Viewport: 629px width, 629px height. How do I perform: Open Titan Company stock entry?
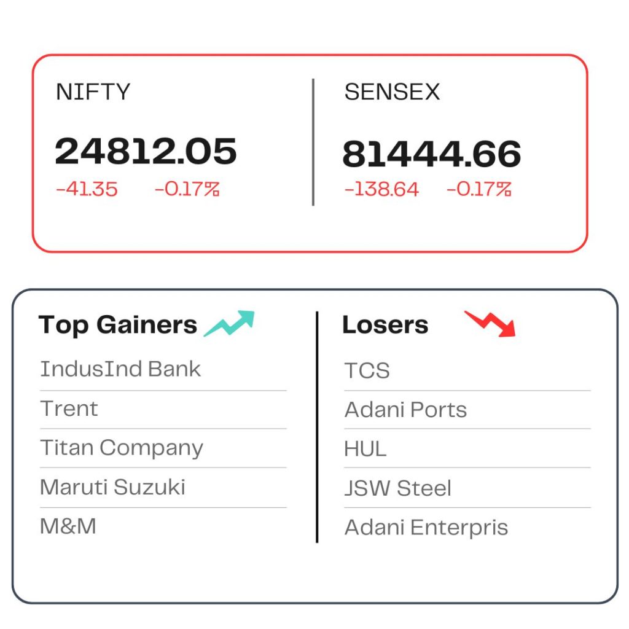[x=122, y=448]
